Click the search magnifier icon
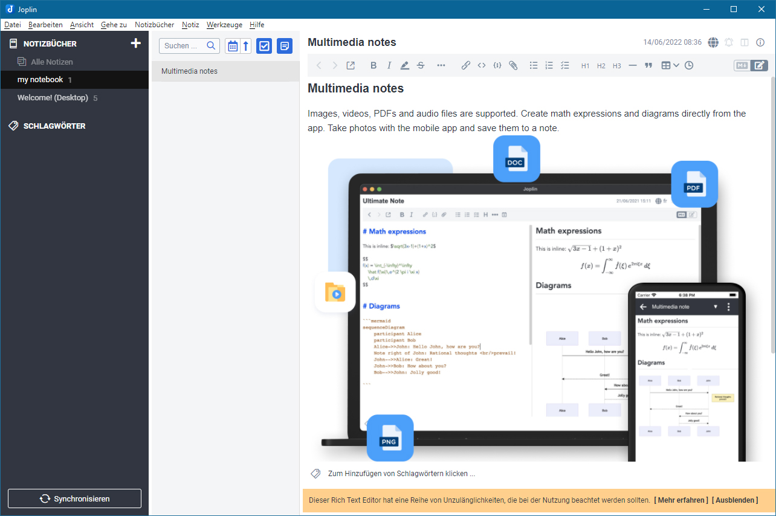 211,45
